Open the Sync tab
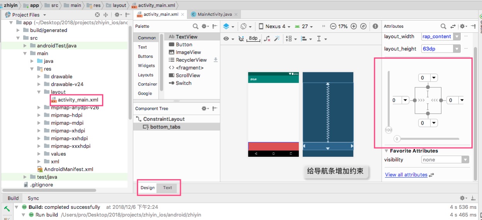This screenshot has width=482, height=220. coord(33,198)
